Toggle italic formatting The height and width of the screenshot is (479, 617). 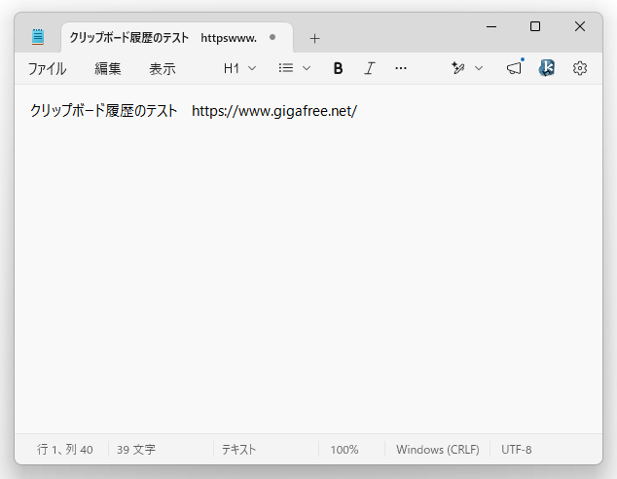click(x=369, y=68)
